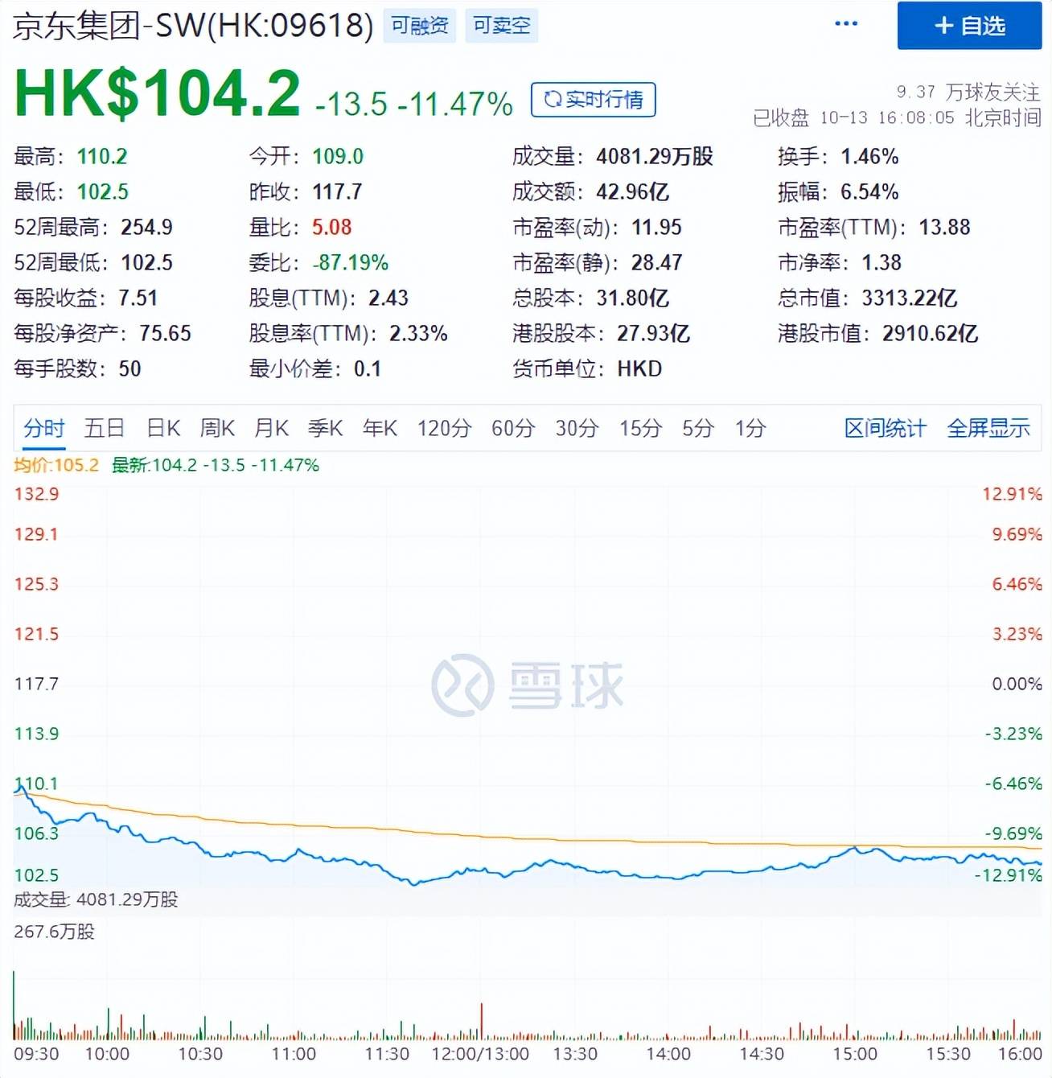Switch to 1分 chart tab
The image size is (1052, 1078).
[750, 428]
